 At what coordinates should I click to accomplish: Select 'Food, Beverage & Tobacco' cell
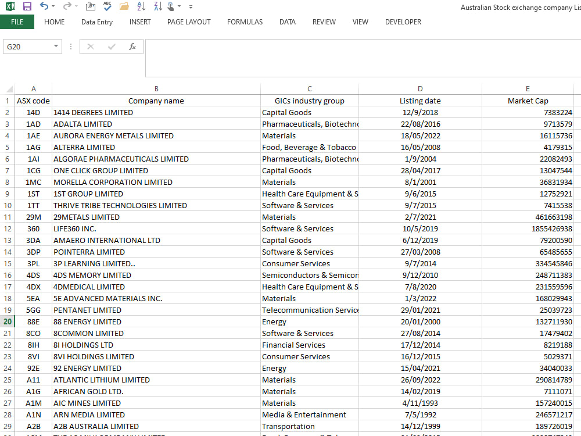click(310, 147)
